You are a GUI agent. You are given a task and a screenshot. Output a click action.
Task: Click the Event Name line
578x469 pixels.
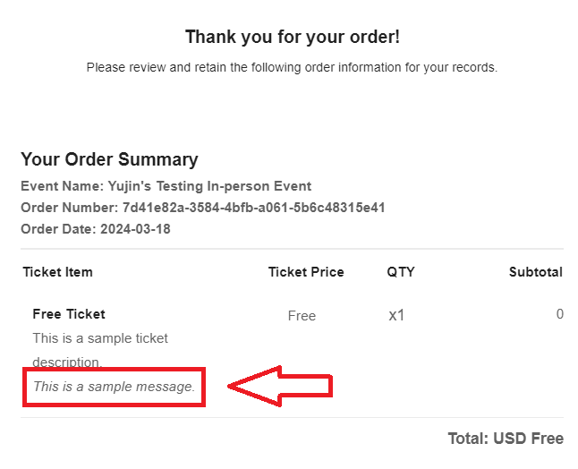point(166,186)
